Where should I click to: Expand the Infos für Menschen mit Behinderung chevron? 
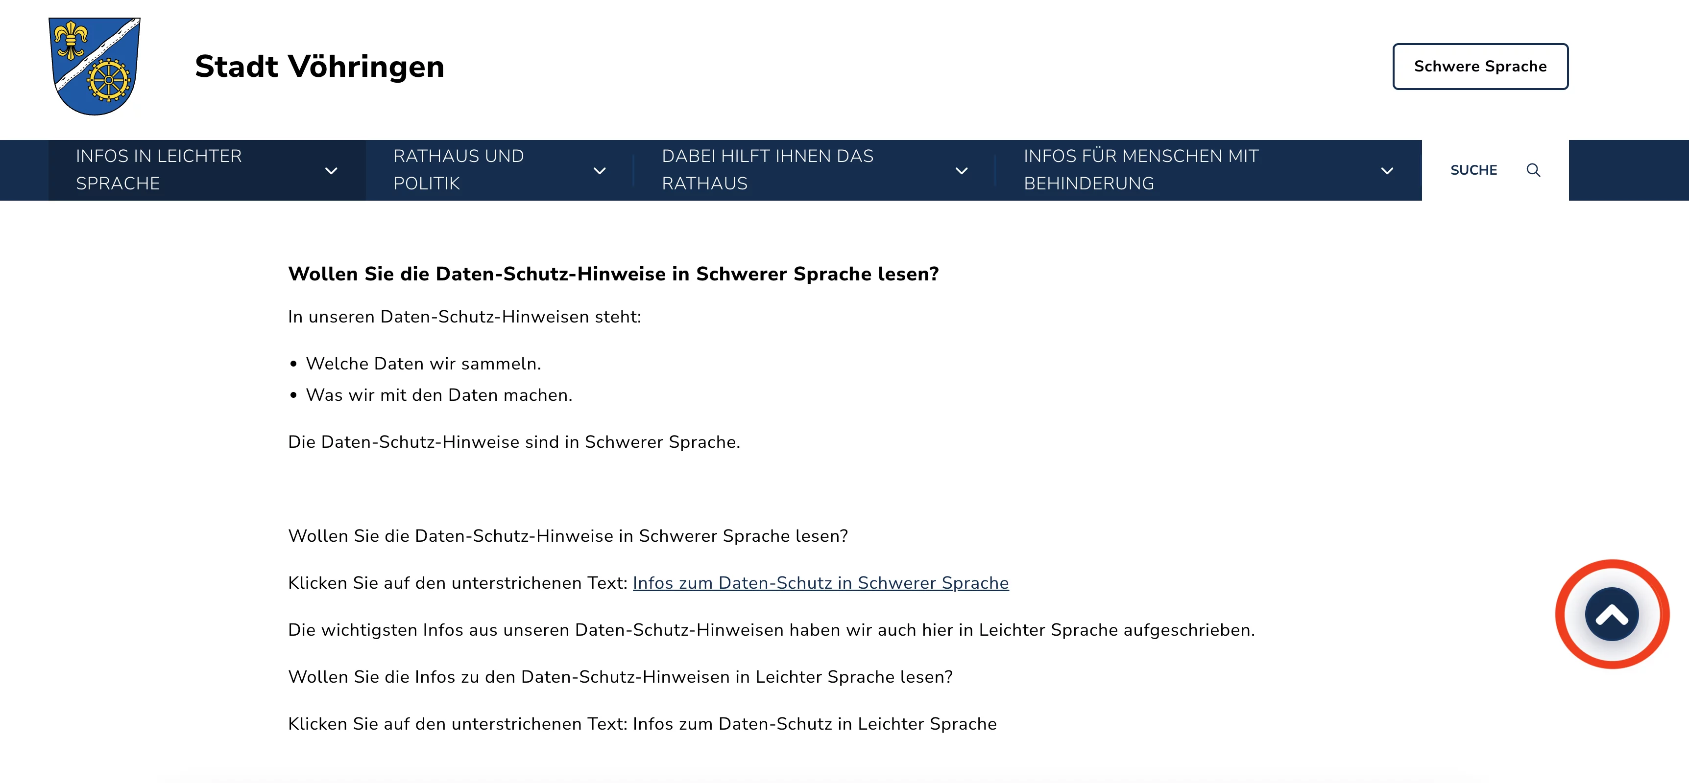click(1387, 171)
